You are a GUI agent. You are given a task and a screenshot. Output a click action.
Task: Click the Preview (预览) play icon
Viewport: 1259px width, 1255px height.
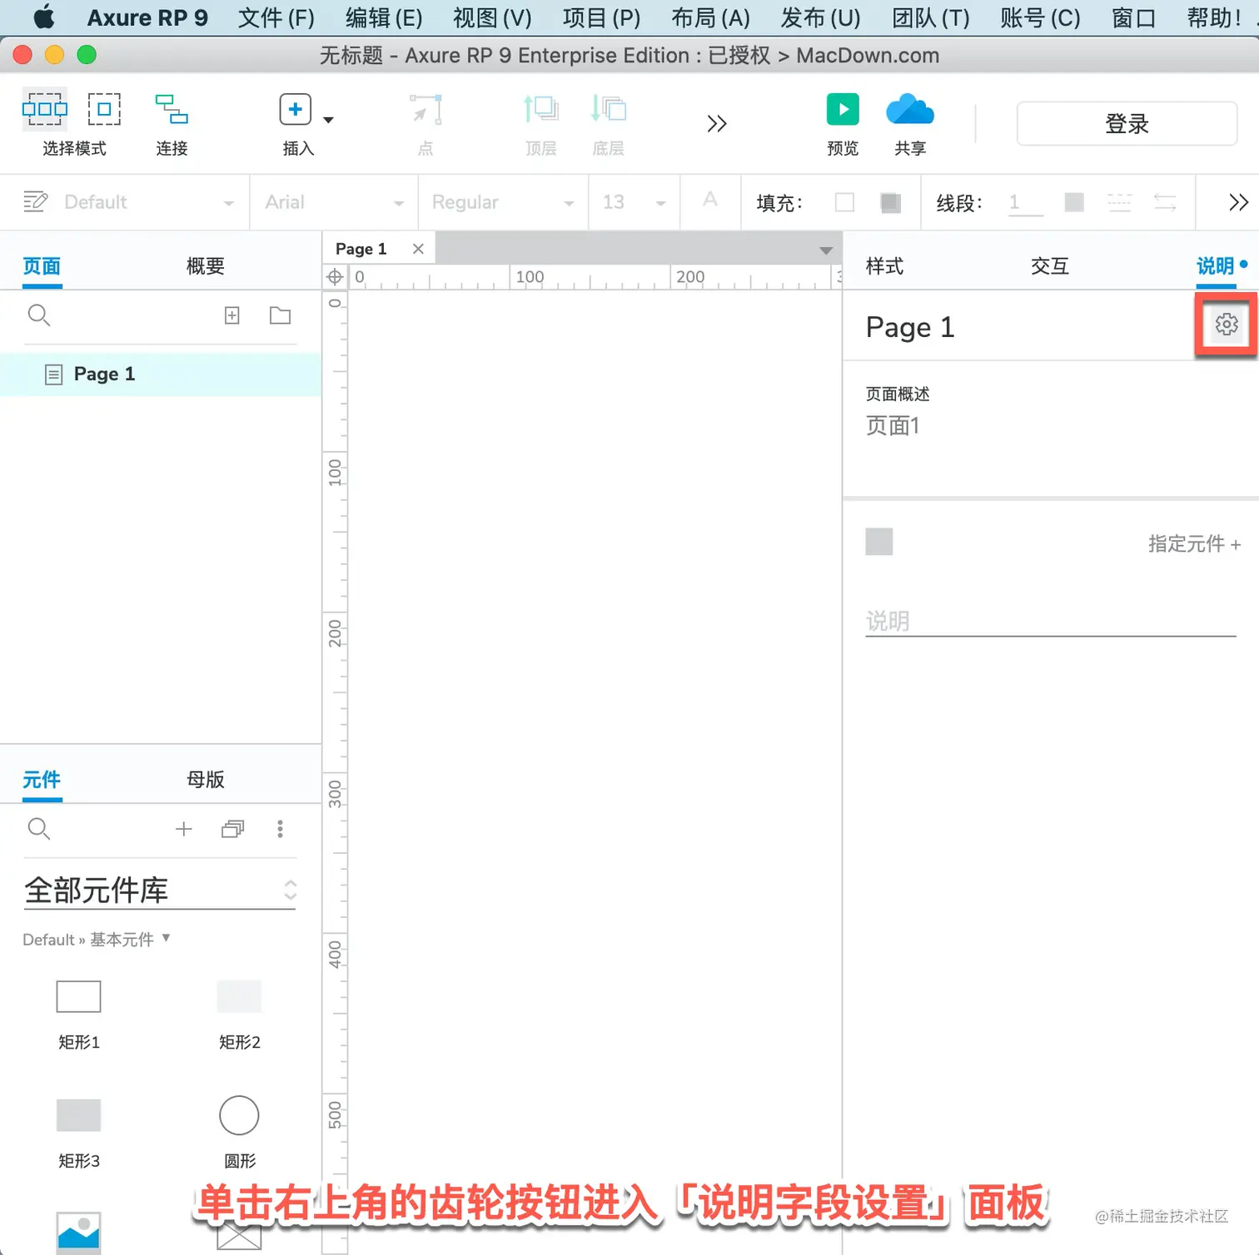tap(843, 109)
